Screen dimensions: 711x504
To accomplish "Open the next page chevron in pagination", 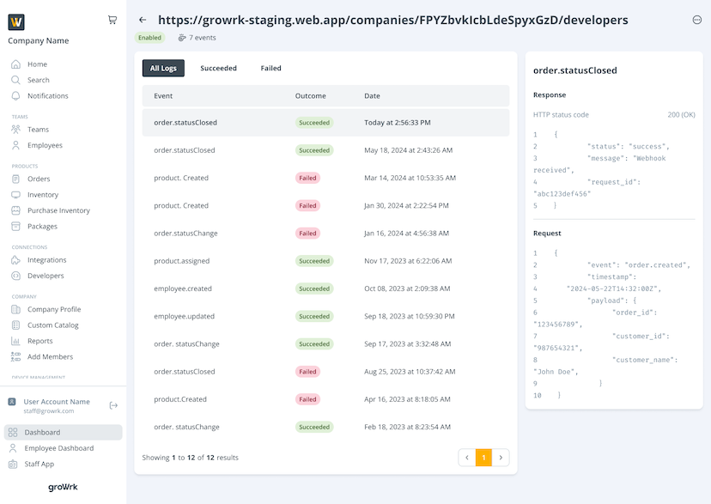I will pos(501,458).
